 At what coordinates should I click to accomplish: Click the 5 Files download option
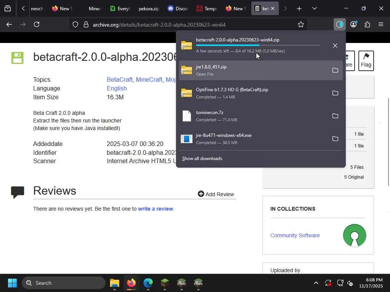[x=356, y=167]
